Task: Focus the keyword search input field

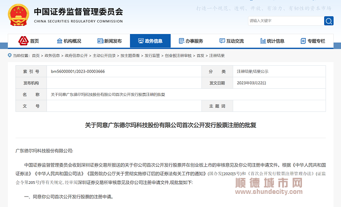Action: pyautogui.click(x=286, y=21)
